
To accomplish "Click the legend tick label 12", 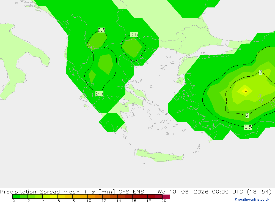I will [104, 201].
